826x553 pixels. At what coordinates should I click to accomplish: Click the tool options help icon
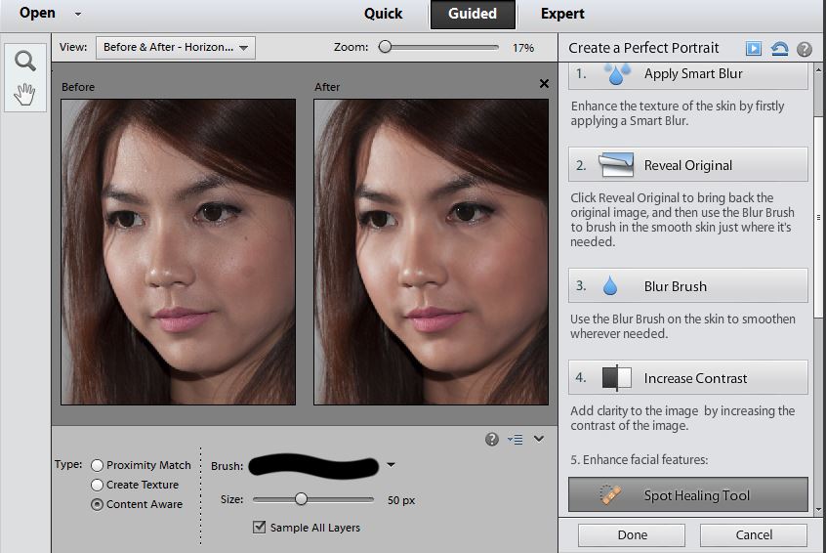pyautogui.click(x=491, y=439)
